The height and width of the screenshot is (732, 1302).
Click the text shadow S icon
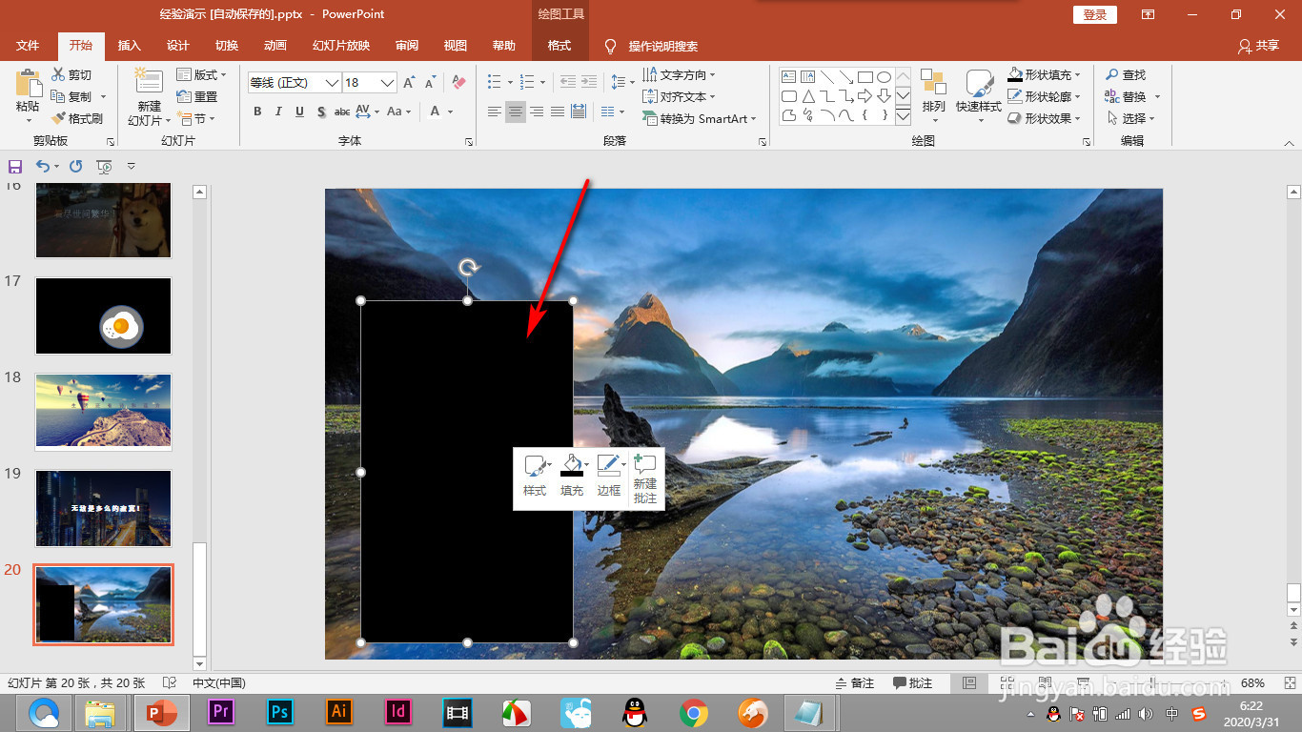[x=321, y=112]
